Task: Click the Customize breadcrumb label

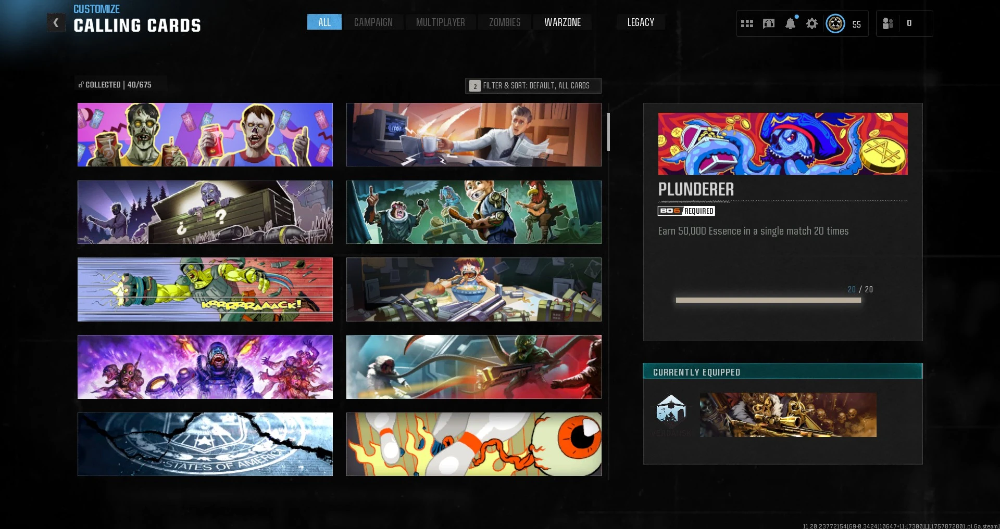Action: [96, 9]
